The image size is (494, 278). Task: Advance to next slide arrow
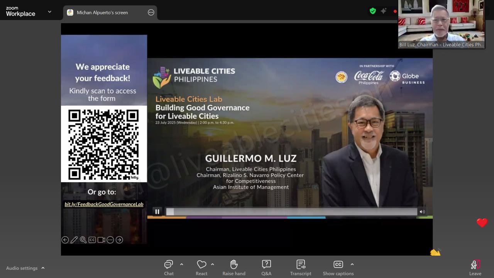[x=120, y=240]
